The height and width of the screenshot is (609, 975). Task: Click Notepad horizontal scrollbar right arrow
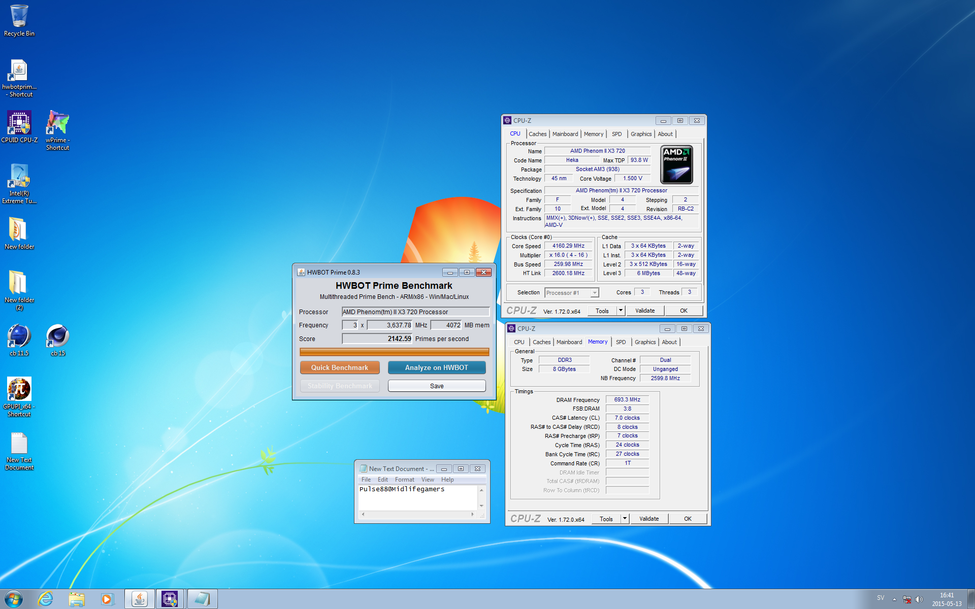[x=473, y=514]
